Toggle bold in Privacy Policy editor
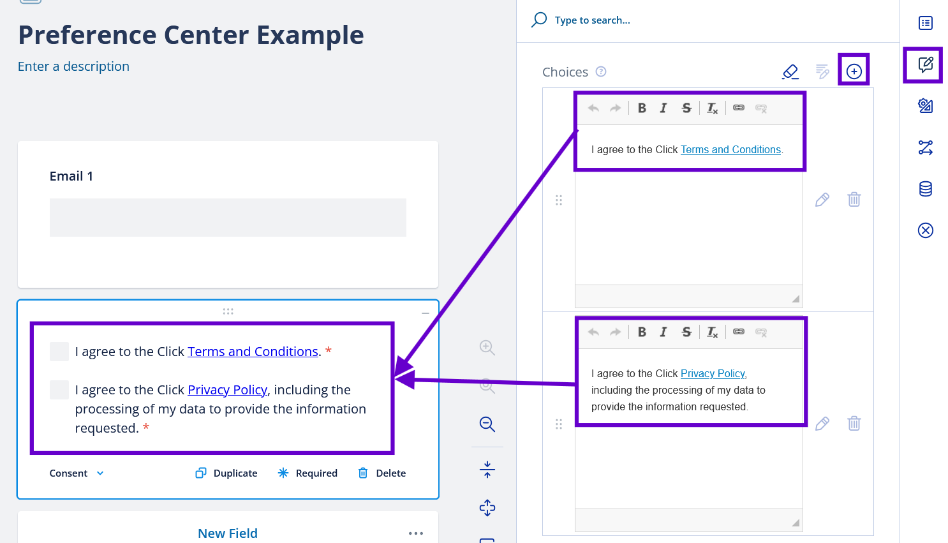Screen dimensions: 948x543 click(642, 332)
